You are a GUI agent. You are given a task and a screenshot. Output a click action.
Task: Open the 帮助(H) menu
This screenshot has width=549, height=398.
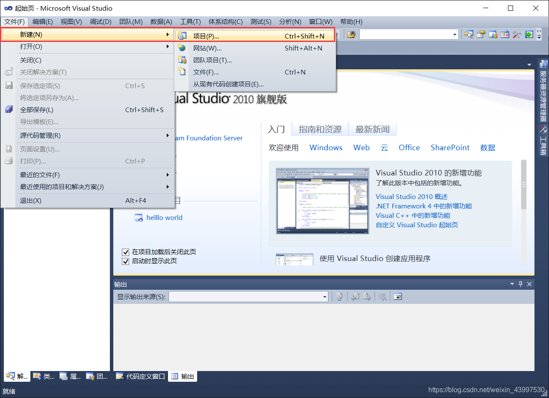[x=351, y=22]
